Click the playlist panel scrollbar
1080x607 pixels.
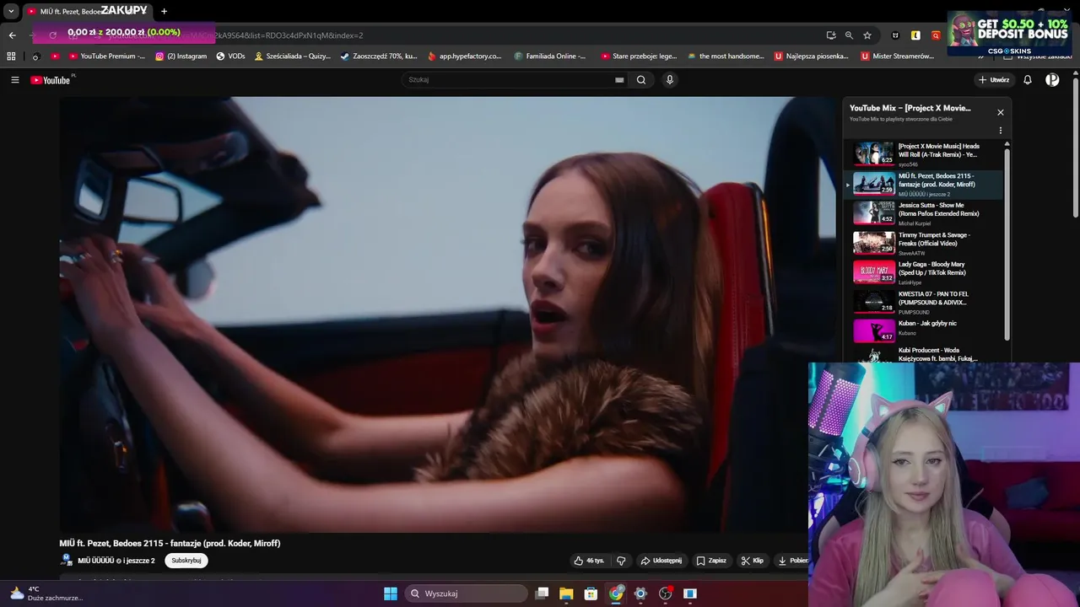point(1007,244)
